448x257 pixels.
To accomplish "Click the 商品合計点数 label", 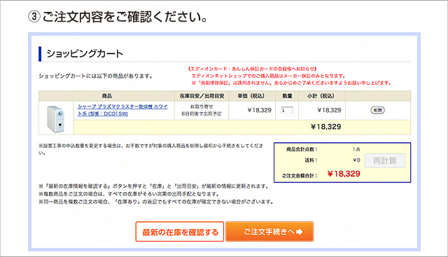I will click(302, 149).
